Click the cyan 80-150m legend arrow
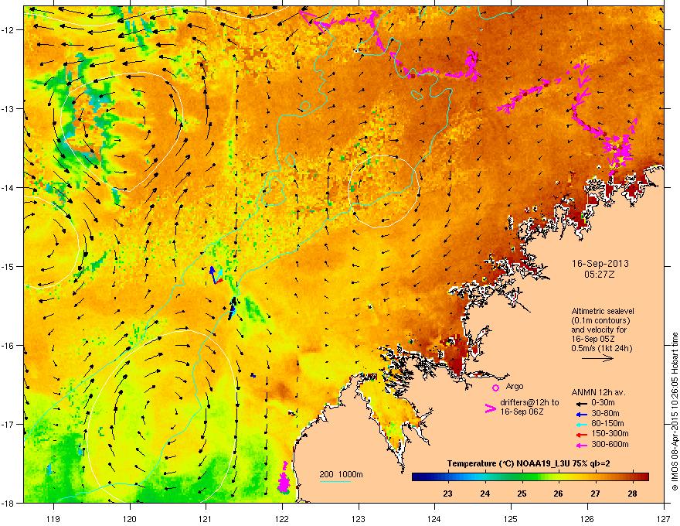The image size is (680, 526). pos(580,424)
